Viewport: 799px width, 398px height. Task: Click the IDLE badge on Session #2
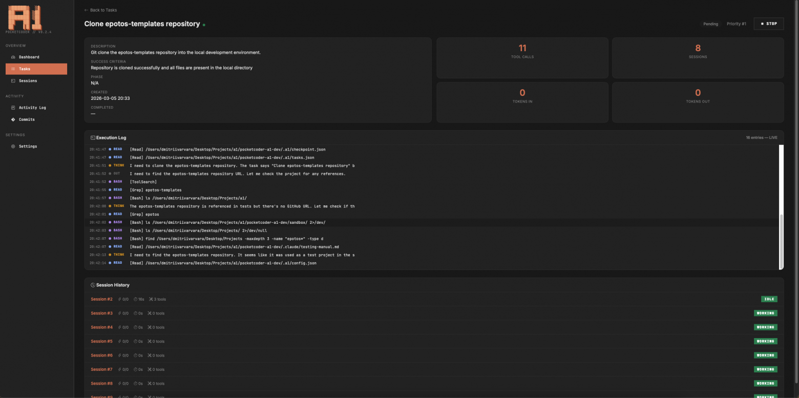769,299
